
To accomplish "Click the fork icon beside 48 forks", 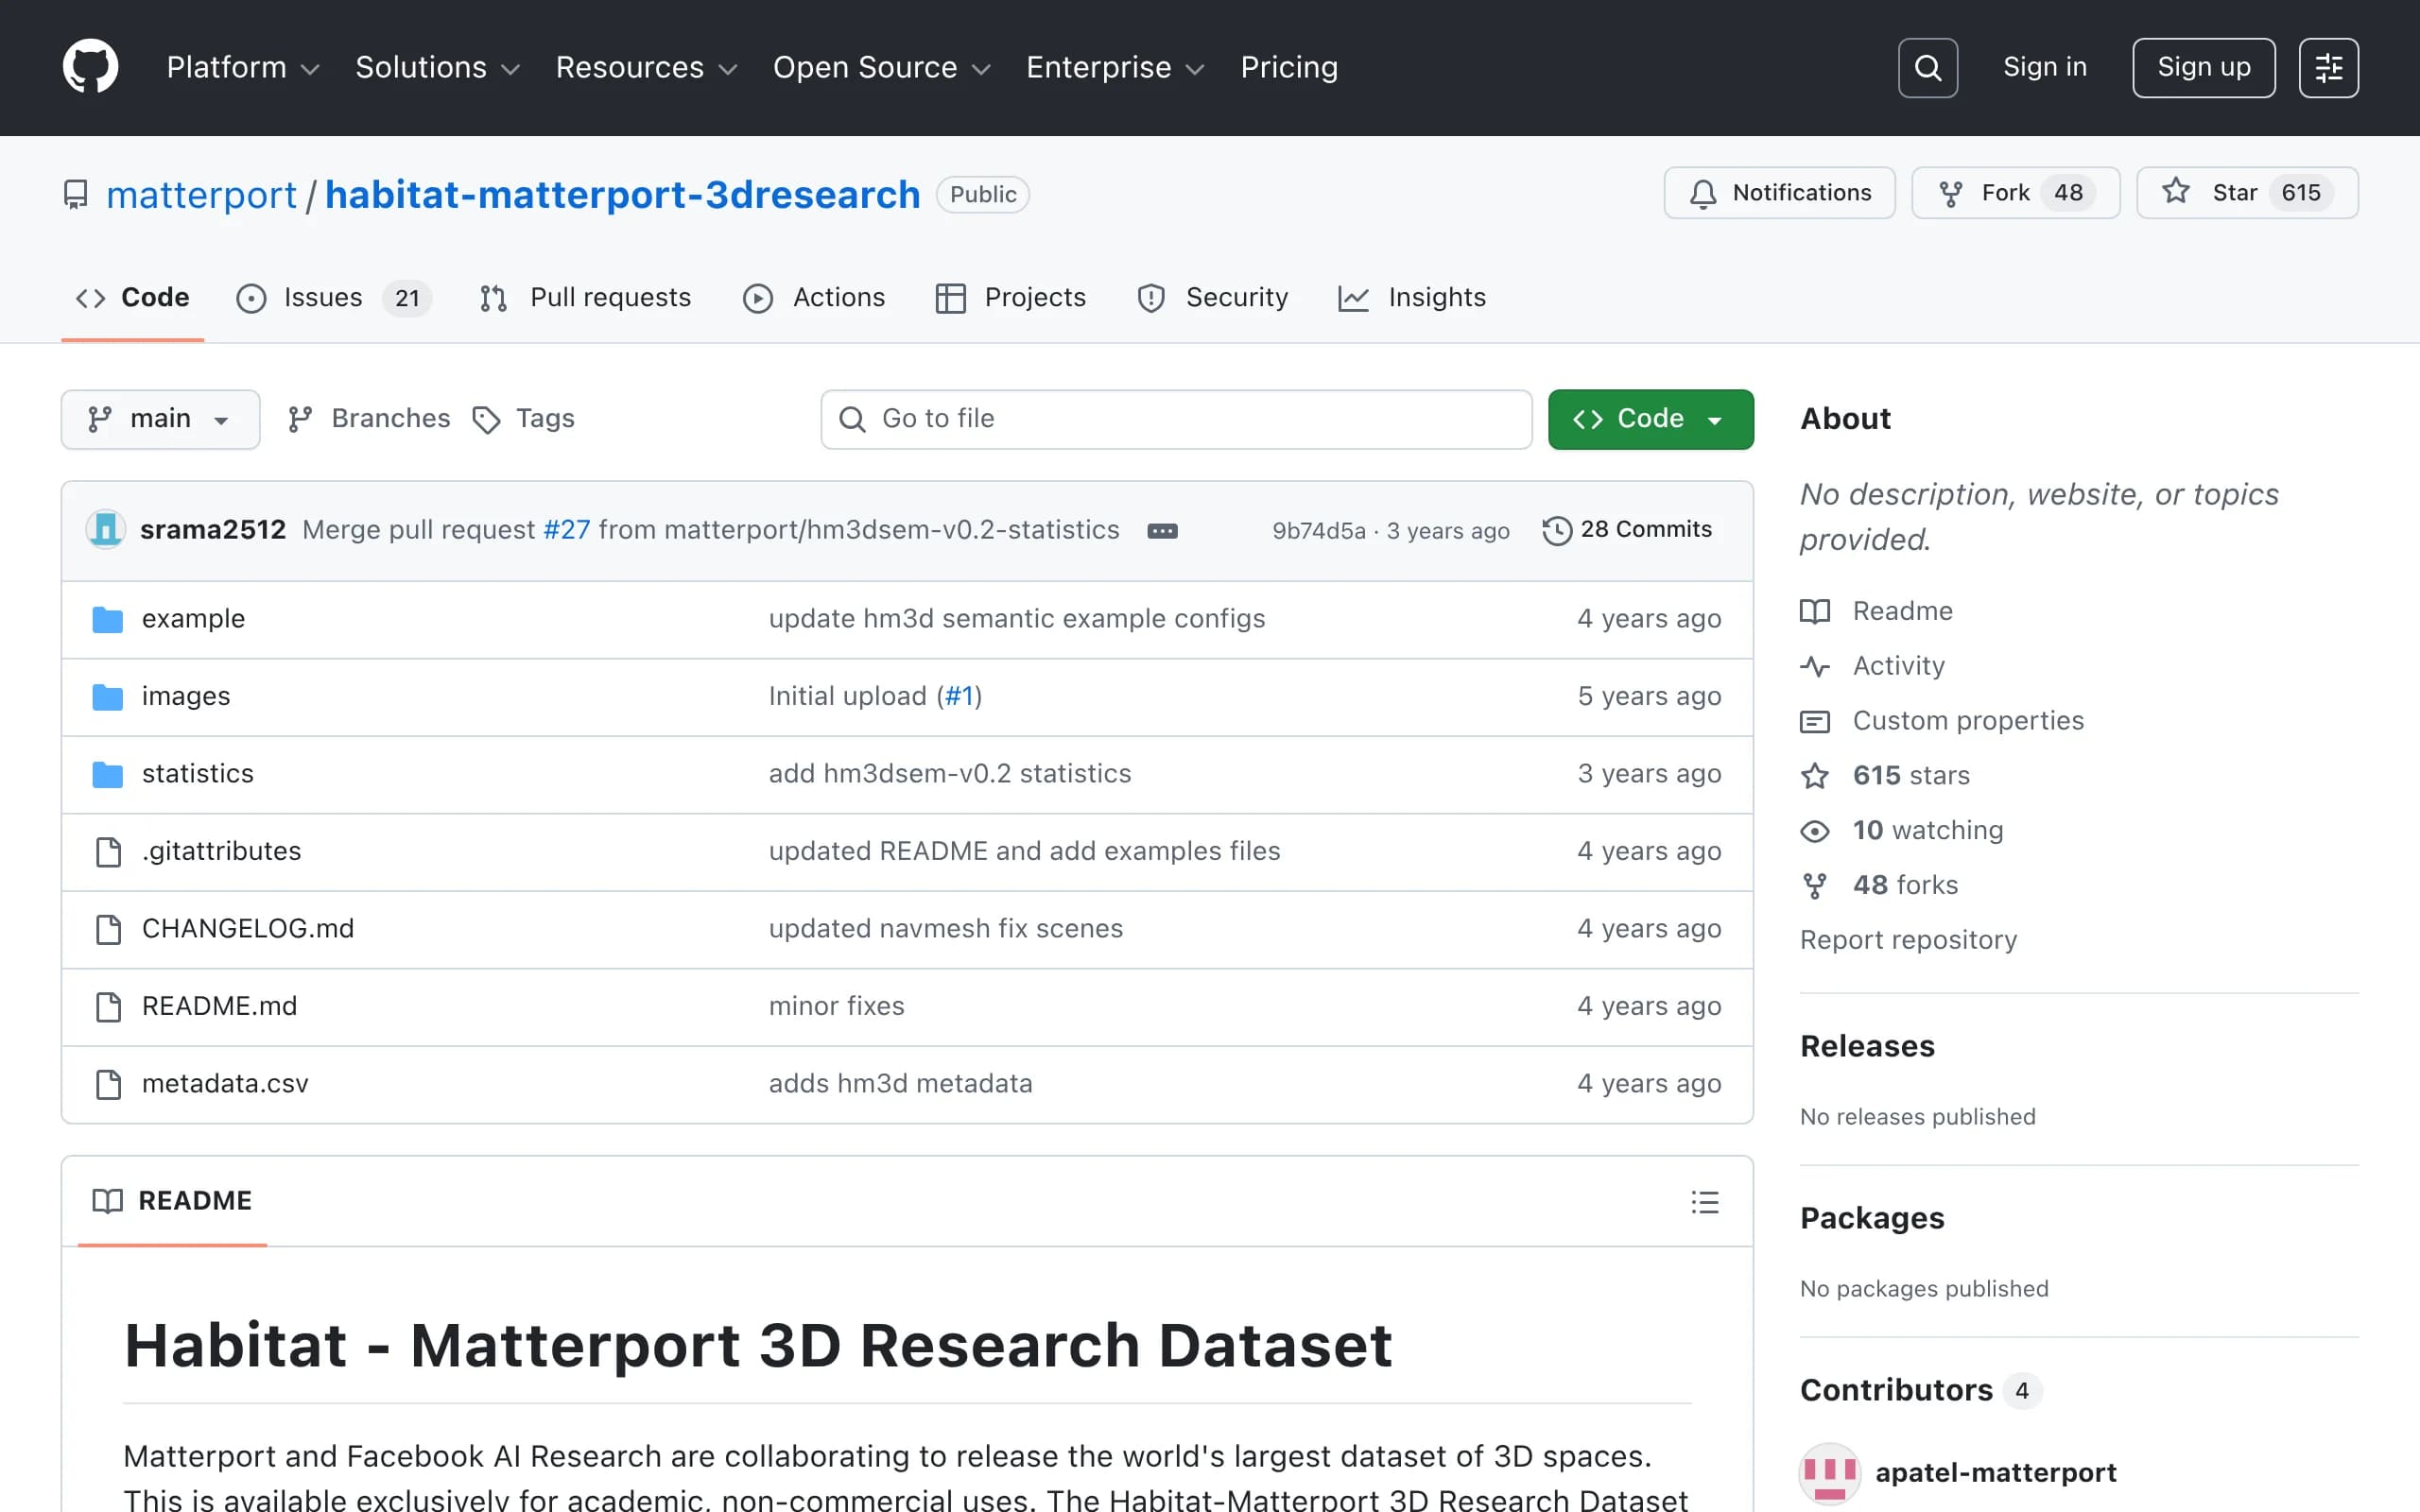I will [x=1815, y=886].
